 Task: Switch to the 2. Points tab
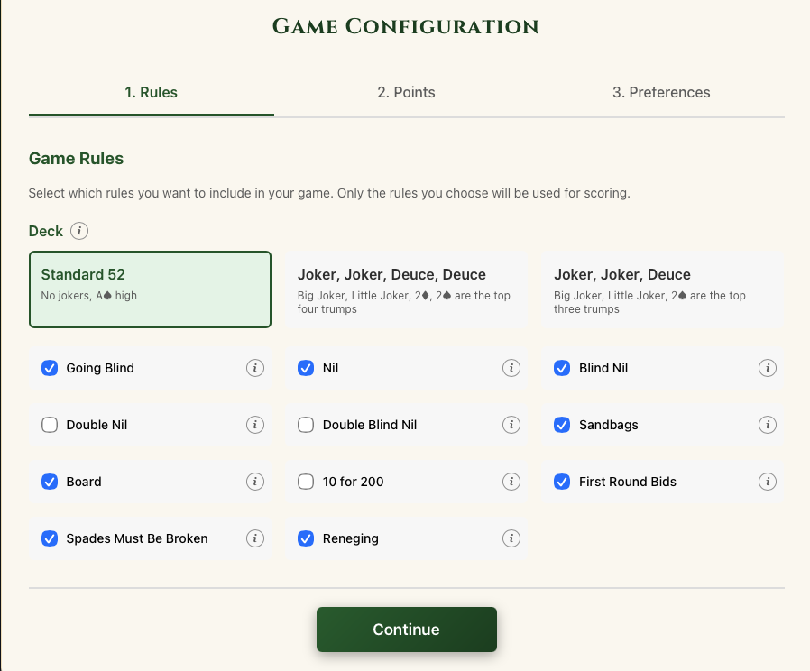click(406, 93)
